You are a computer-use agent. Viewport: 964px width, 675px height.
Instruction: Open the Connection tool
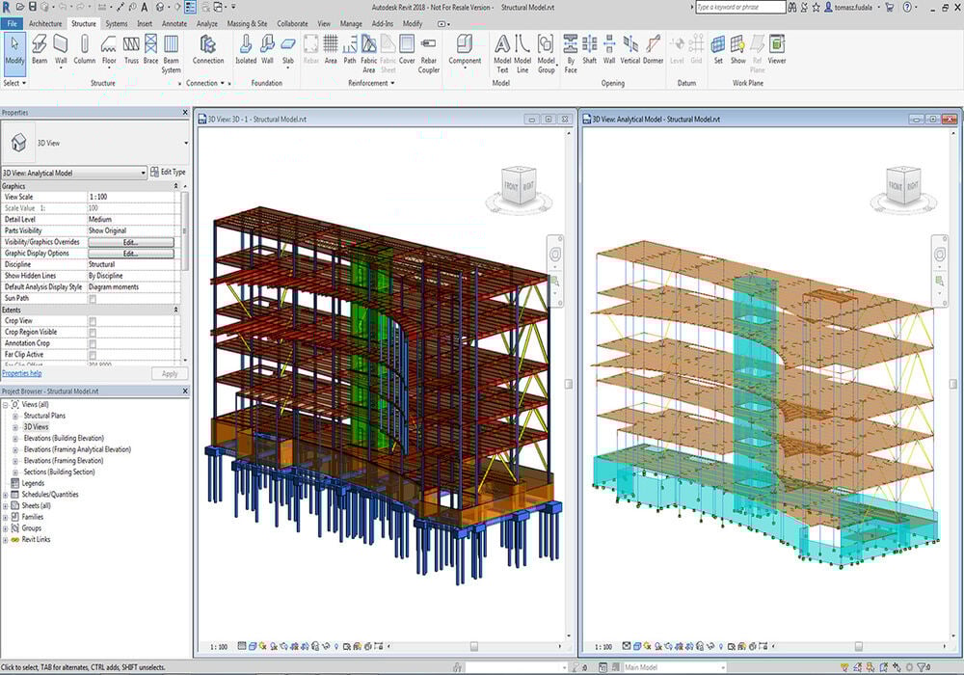(x=207, y=45)
